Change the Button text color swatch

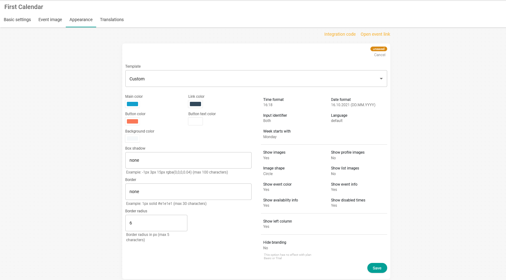(x=195, y=121)
